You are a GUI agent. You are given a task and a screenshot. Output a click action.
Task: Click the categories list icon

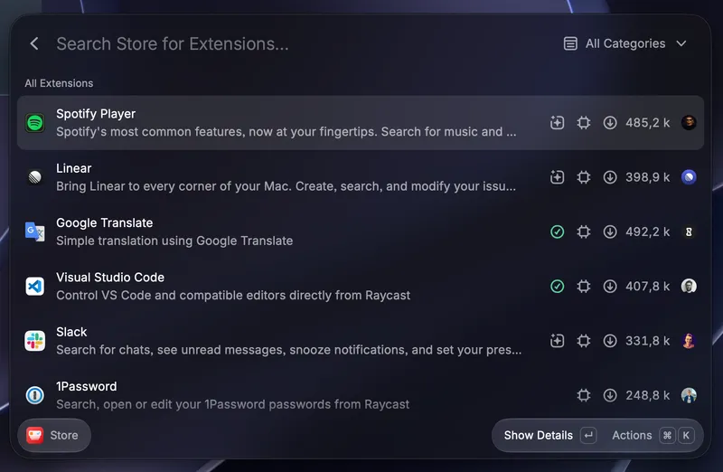(x=570, y=43)
